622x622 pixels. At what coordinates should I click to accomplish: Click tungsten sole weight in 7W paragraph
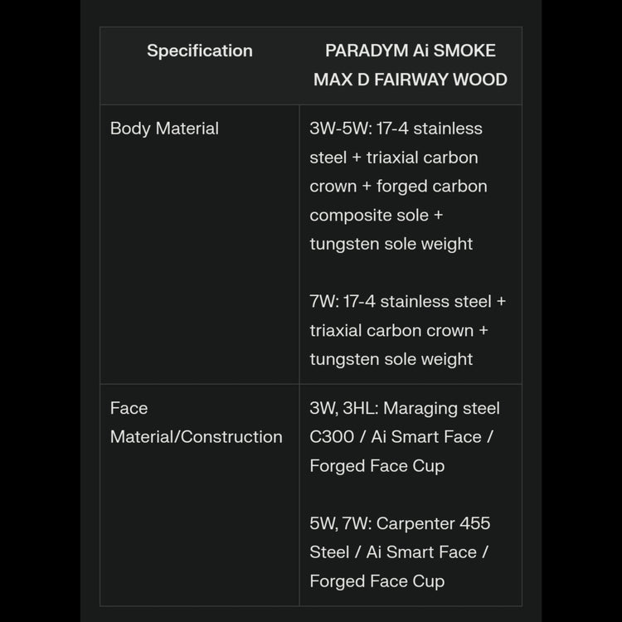391,359
